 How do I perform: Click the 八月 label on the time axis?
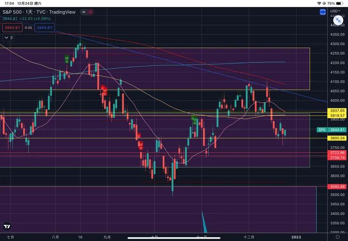click(55, 237)
